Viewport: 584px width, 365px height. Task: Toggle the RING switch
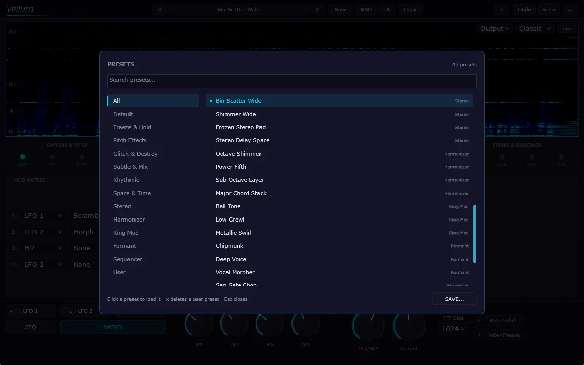coord(561,157)
